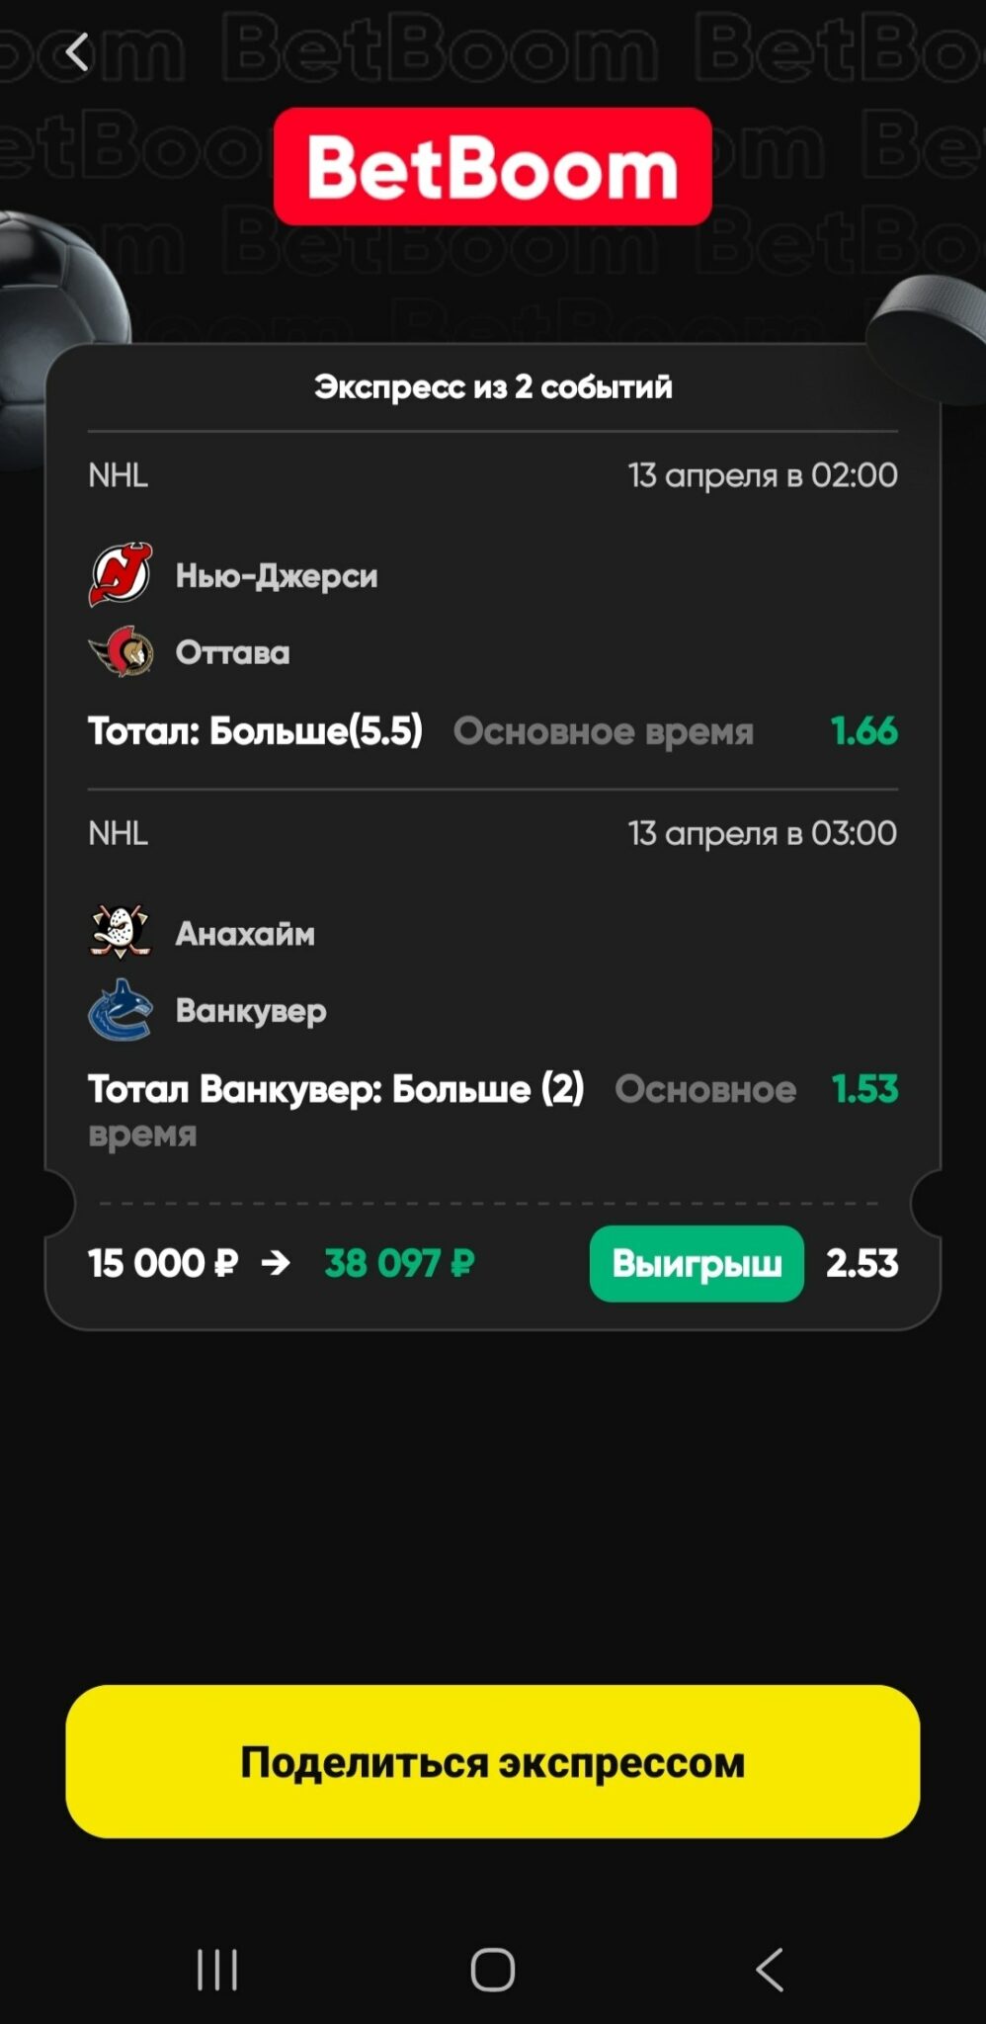The image size is (986, 2024).
Task: Tap the 1.66 odds value
Action: pyautogui.click(x=864, y=731)
